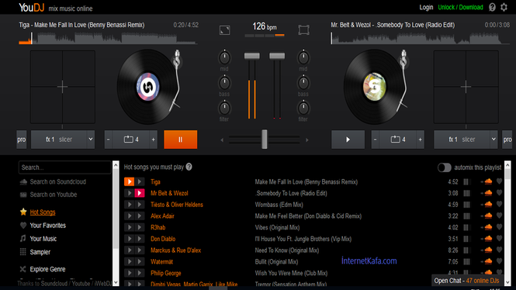
Task: Click the Login link
Action: tap(426, 7)
